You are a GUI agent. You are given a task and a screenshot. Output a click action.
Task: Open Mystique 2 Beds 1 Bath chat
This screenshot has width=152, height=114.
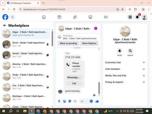(26, 98)
